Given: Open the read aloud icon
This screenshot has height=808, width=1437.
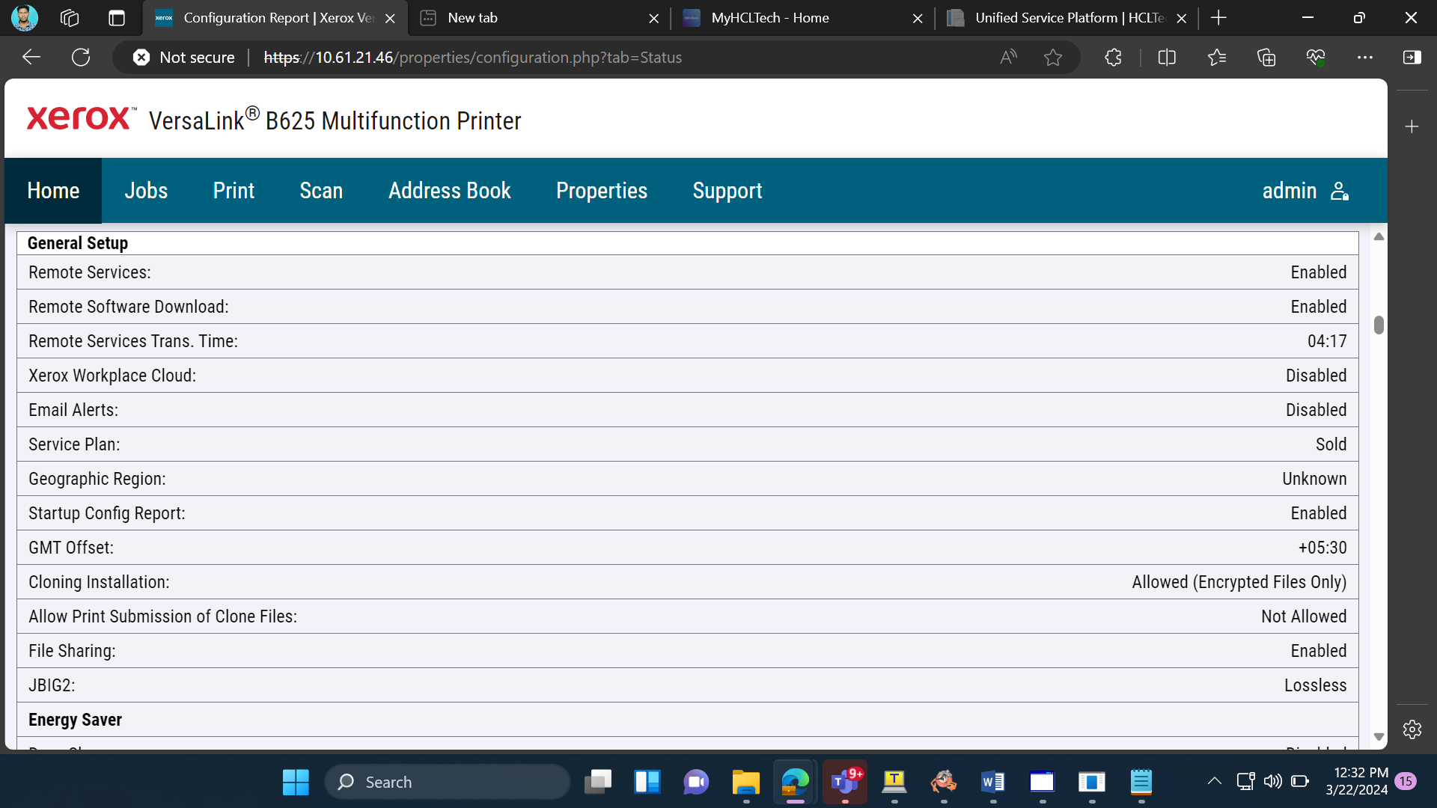Looking at the screenshot, I should (x=1008, y=57).
